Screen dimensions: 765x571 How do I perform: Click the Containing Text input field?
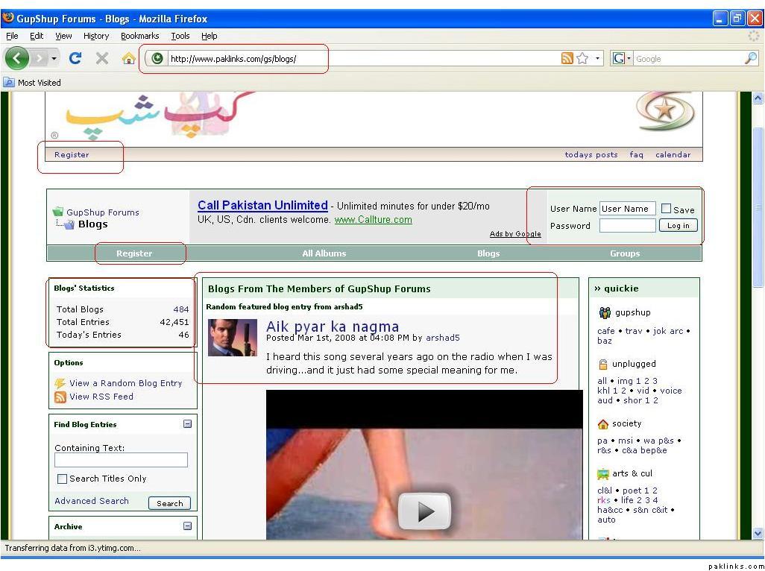(121, 461)
